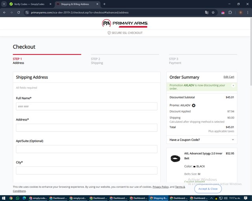Select the Step 2 Shipping step
This screenshot has width=252, height=201.
[x=97, y=61]
